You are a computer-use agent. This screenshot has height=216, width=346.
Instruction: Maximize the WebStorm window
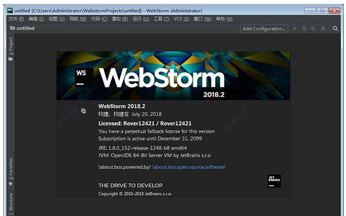(322, 11)
